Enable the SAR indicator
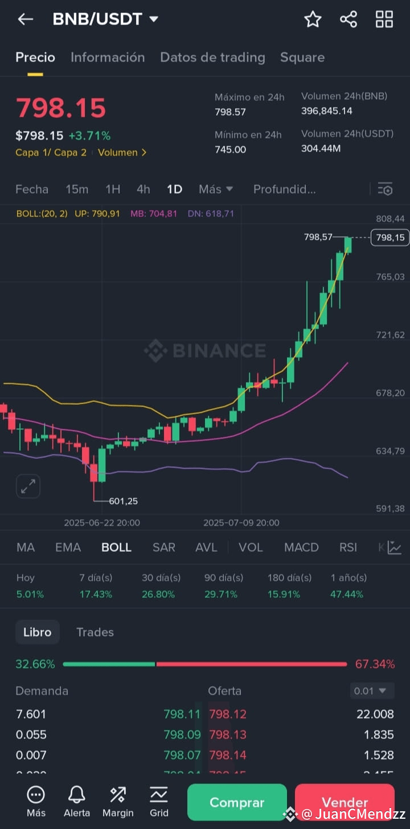Screen dimensions: 410x829 click(x=164, y=547)
